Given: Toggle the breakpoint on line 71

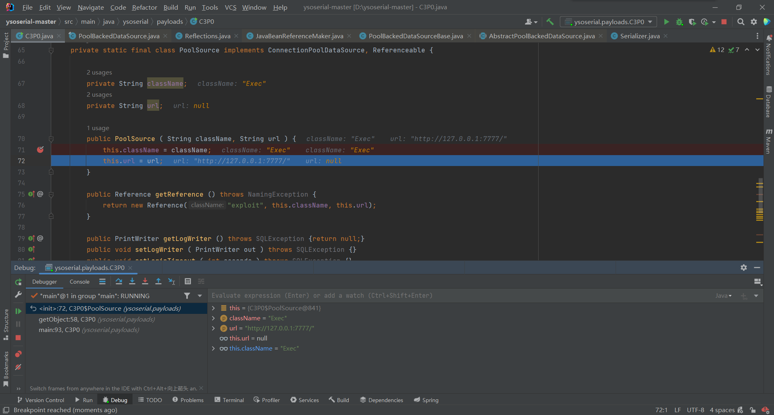Looking at the screenshot, I should (40, 150).
